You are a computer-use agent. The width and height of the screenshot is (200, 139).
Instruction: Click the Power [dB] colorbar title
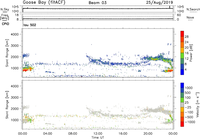point(191,53)
